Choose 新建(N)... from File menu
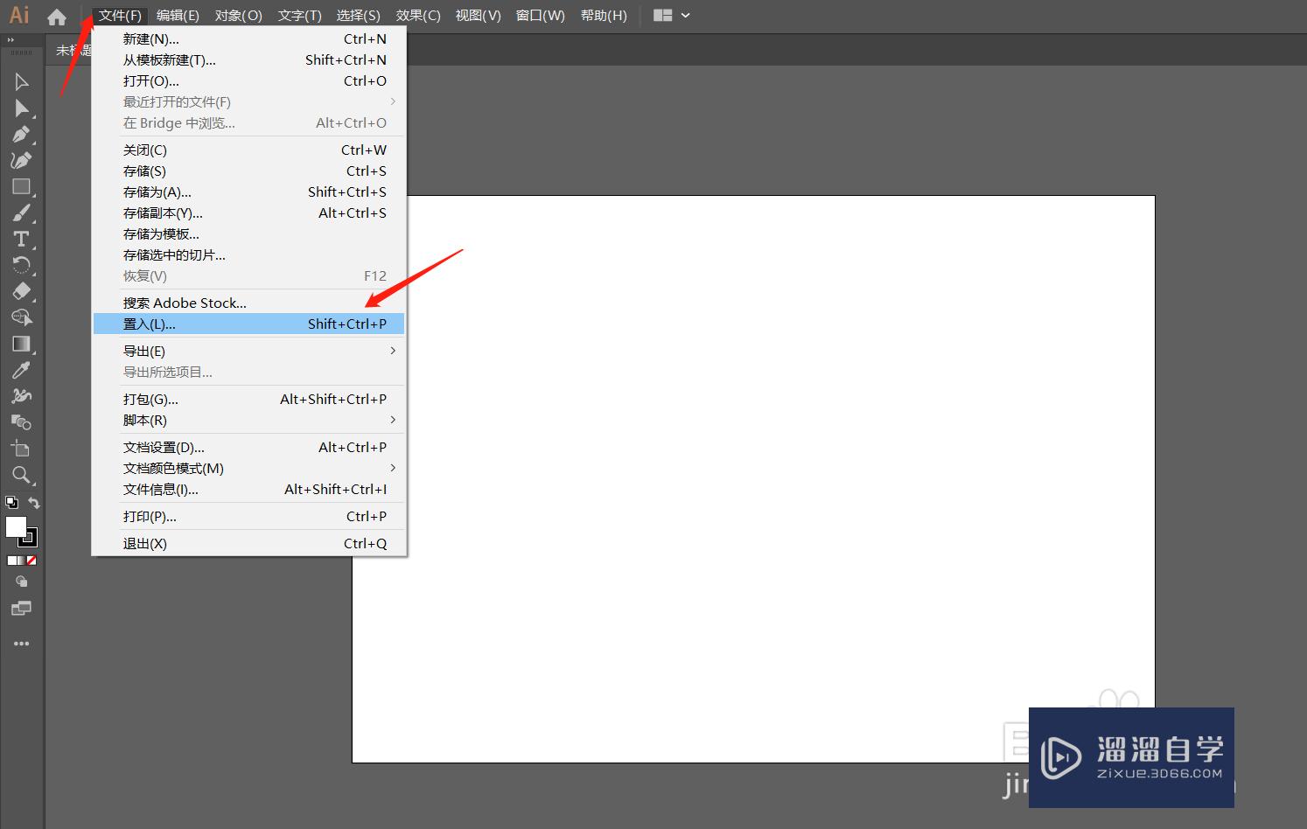The image size is (1307, 829). pyautogui.click(x=248, y=38)
